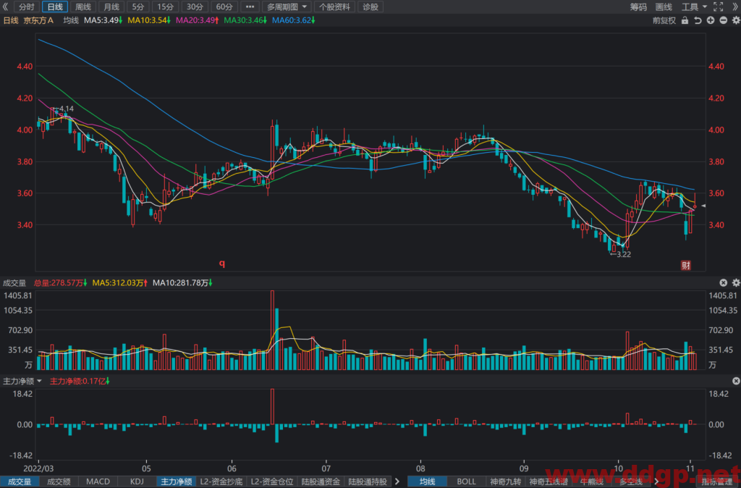Switch to 5分 minute chart

coord(138,7)
